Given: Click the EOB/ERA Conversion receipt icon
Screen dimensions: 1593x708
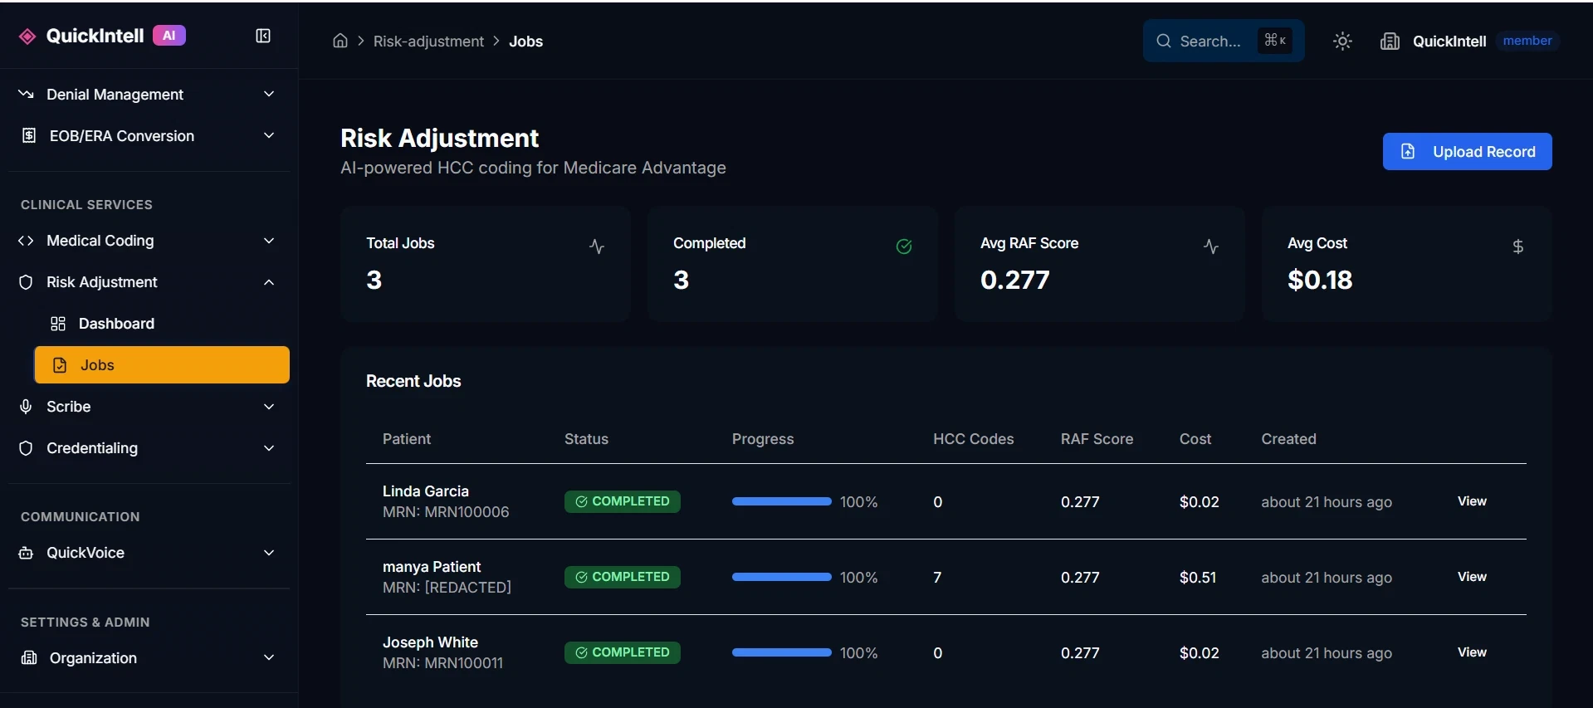Looking at the screenshot, I should [29, 135].
